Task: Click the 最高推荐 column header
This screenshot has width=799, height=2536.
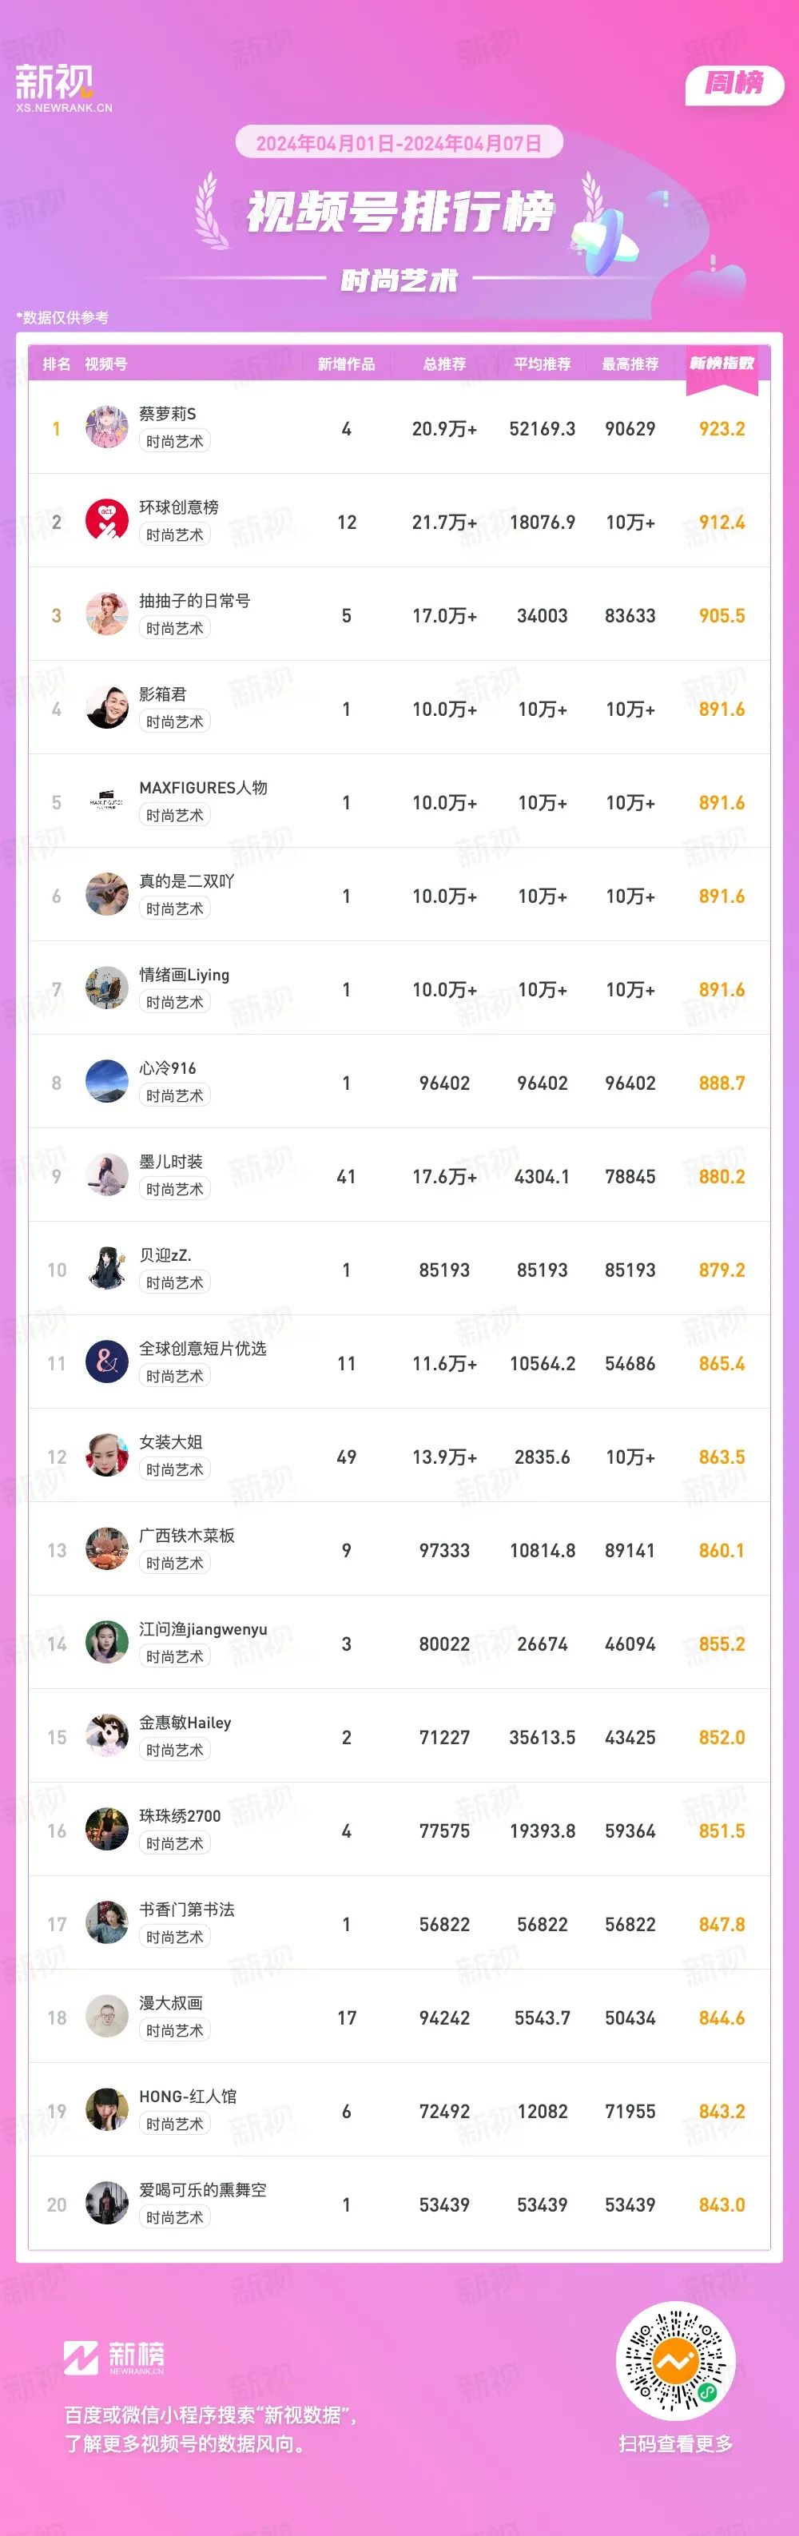Action: 630,364
